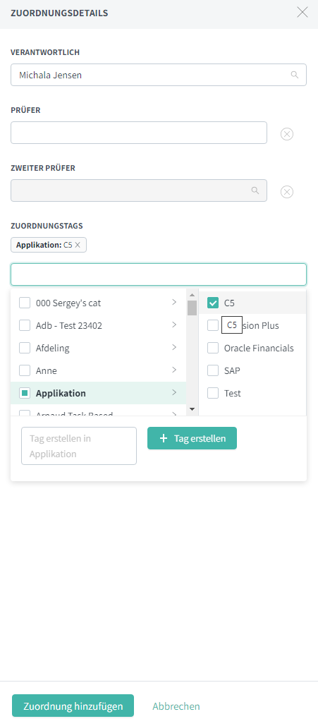Expand the Afdeling category chevron

click(174, 347)
